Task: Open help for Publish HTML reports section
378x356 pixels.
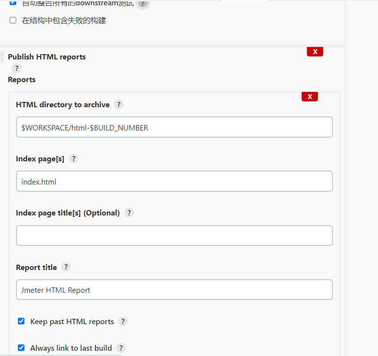Action: (x=17, y=68)
